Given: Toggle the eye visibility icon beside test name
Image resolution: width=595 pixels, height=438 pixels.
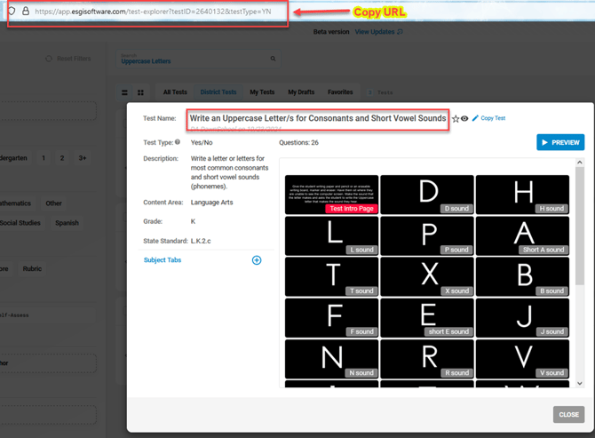Looking at the screenshot, I should click(464, 118).
